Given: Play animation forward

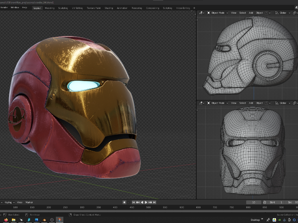Looking at the screenshot, I should [146, 202].
